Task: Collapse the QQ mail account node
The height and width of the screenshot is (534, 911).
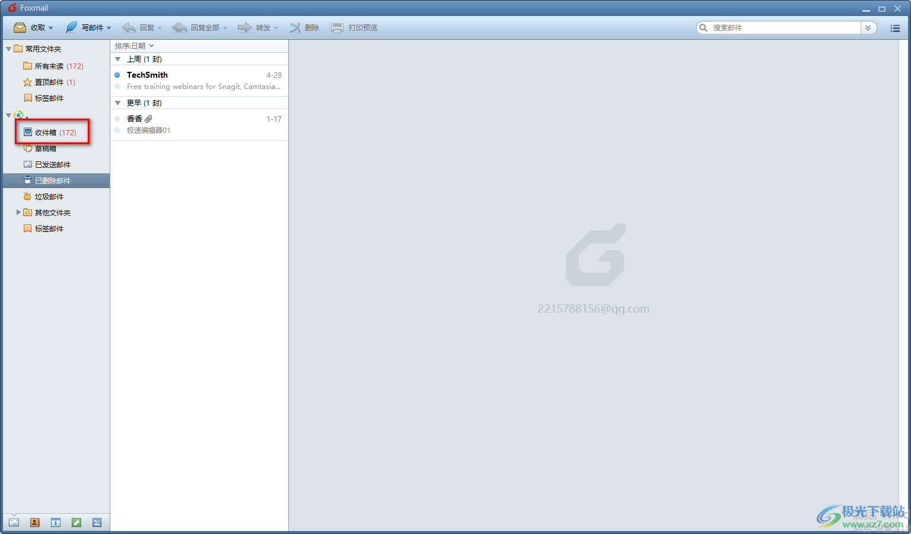Action: coord(8,115)
